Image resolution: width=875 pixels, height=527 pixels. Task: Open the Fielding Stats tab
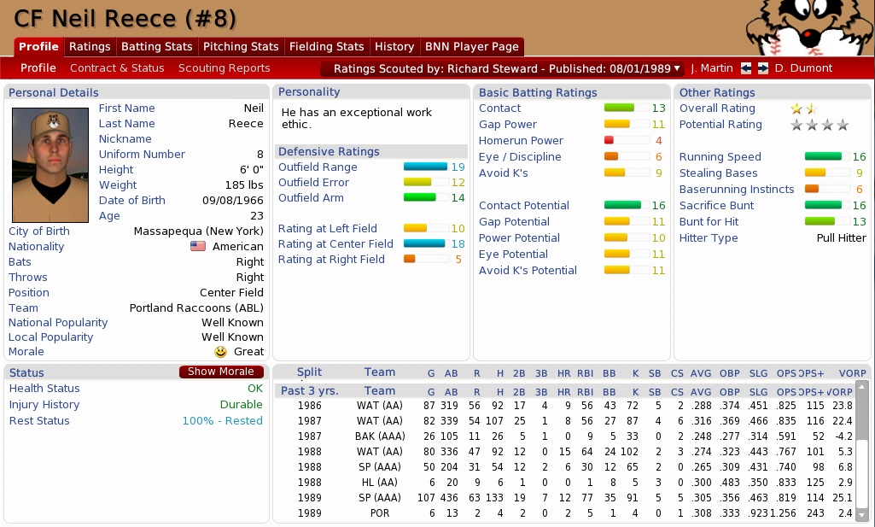(x=326, y=47)
